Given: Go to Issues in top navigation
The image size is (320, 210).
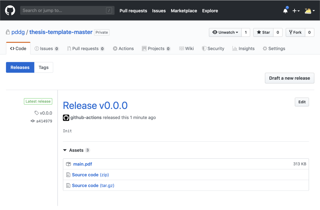Looking at the screenshot, I should pos(159,11).
